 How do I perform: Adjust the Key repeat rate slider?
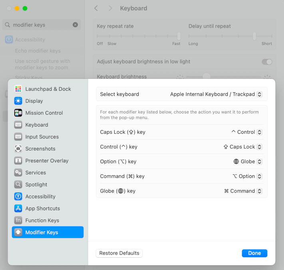(179, 36)
